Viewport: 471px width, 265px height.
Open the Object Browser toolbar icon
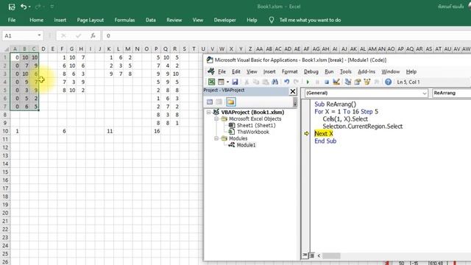point(366,82)
